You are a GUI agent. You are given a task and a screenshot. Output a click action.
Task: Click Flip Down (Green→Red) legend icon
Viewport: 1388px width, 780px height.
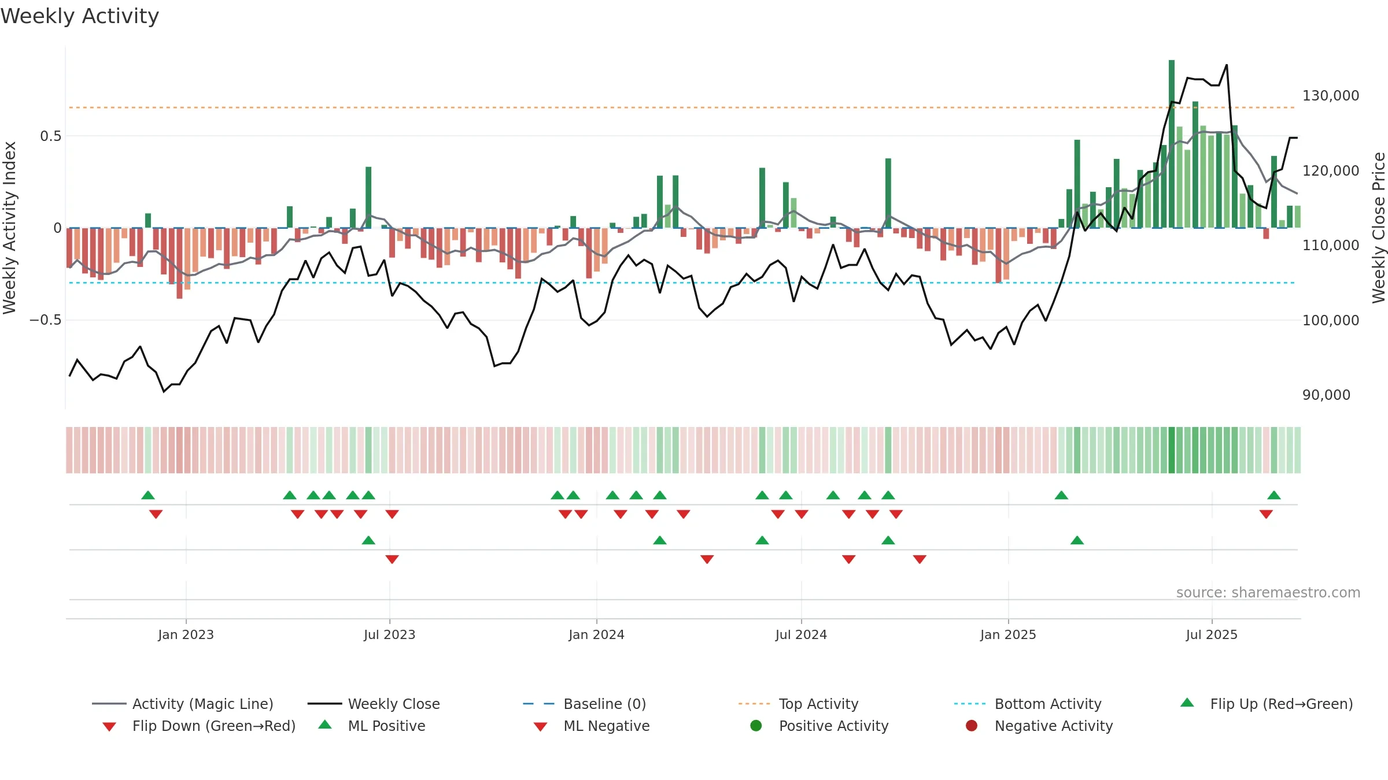[x=109, y=726]
